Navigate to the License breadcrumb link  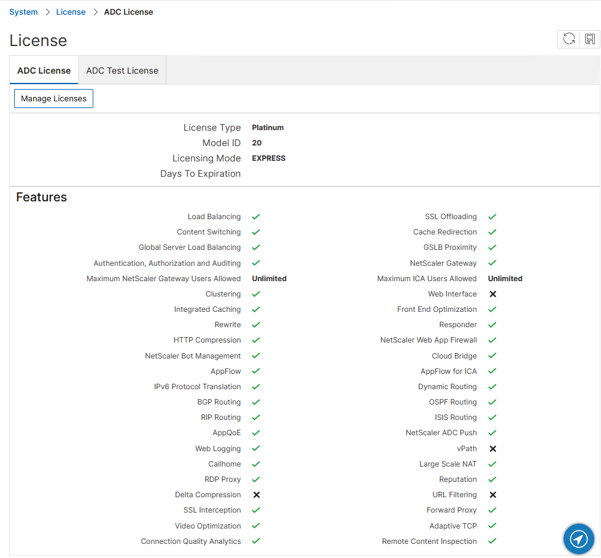71,12
